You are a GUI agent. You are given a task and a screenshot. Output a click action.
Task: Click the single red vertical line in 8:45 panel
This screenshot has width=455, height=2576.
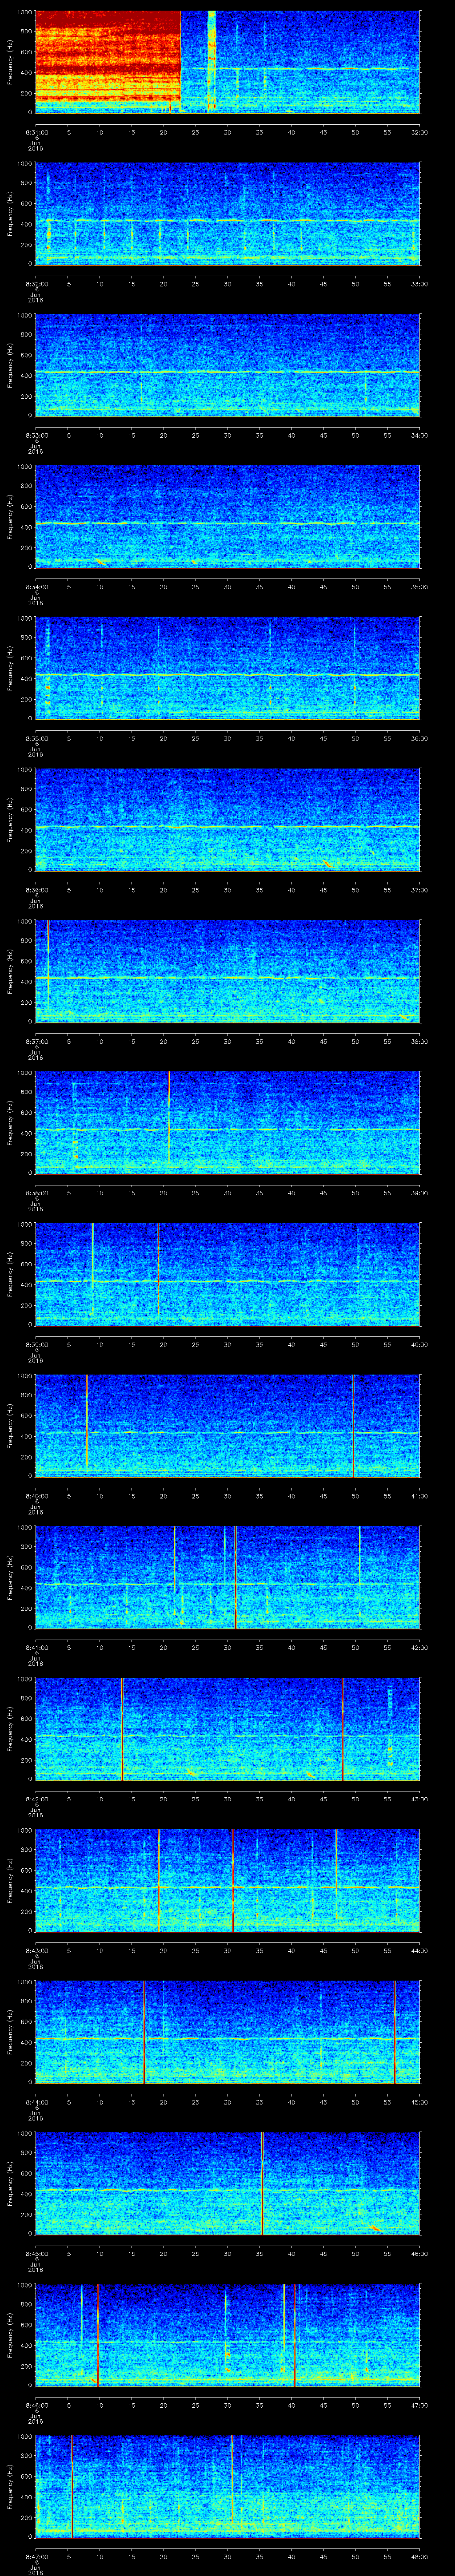(x=262, y=2184)
